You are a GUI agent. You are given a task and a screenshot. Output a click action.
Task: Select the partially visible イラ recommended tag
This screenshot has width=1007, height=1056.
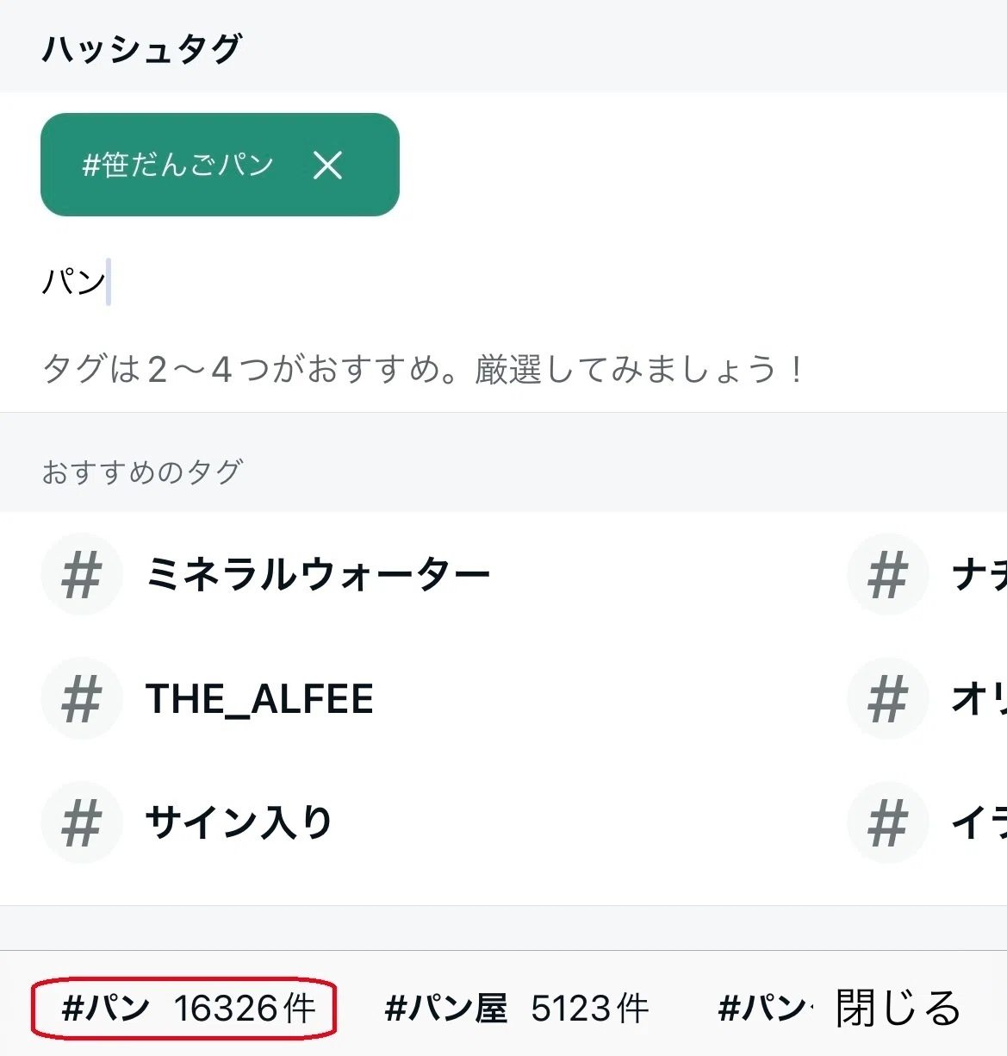pos(979,822)
